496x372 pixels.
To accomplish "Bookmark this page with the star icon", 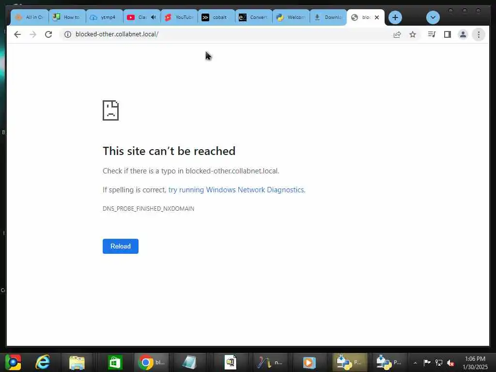I will (413, 34).
